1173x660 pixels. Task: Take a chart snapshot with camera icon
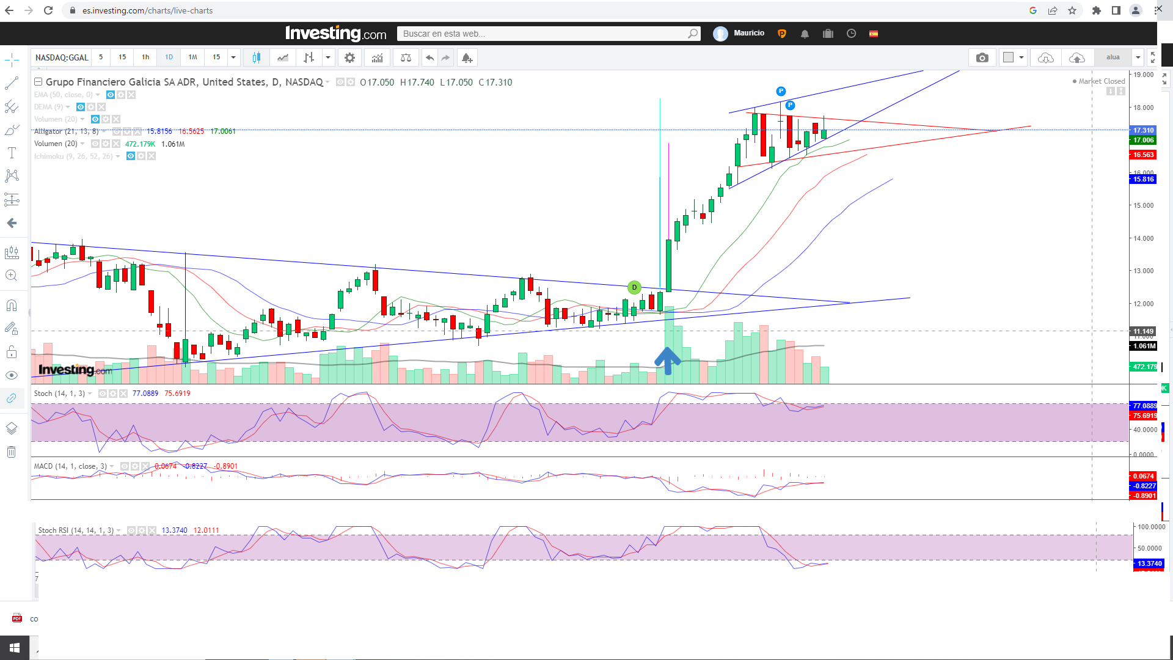(x=982, y=57)
